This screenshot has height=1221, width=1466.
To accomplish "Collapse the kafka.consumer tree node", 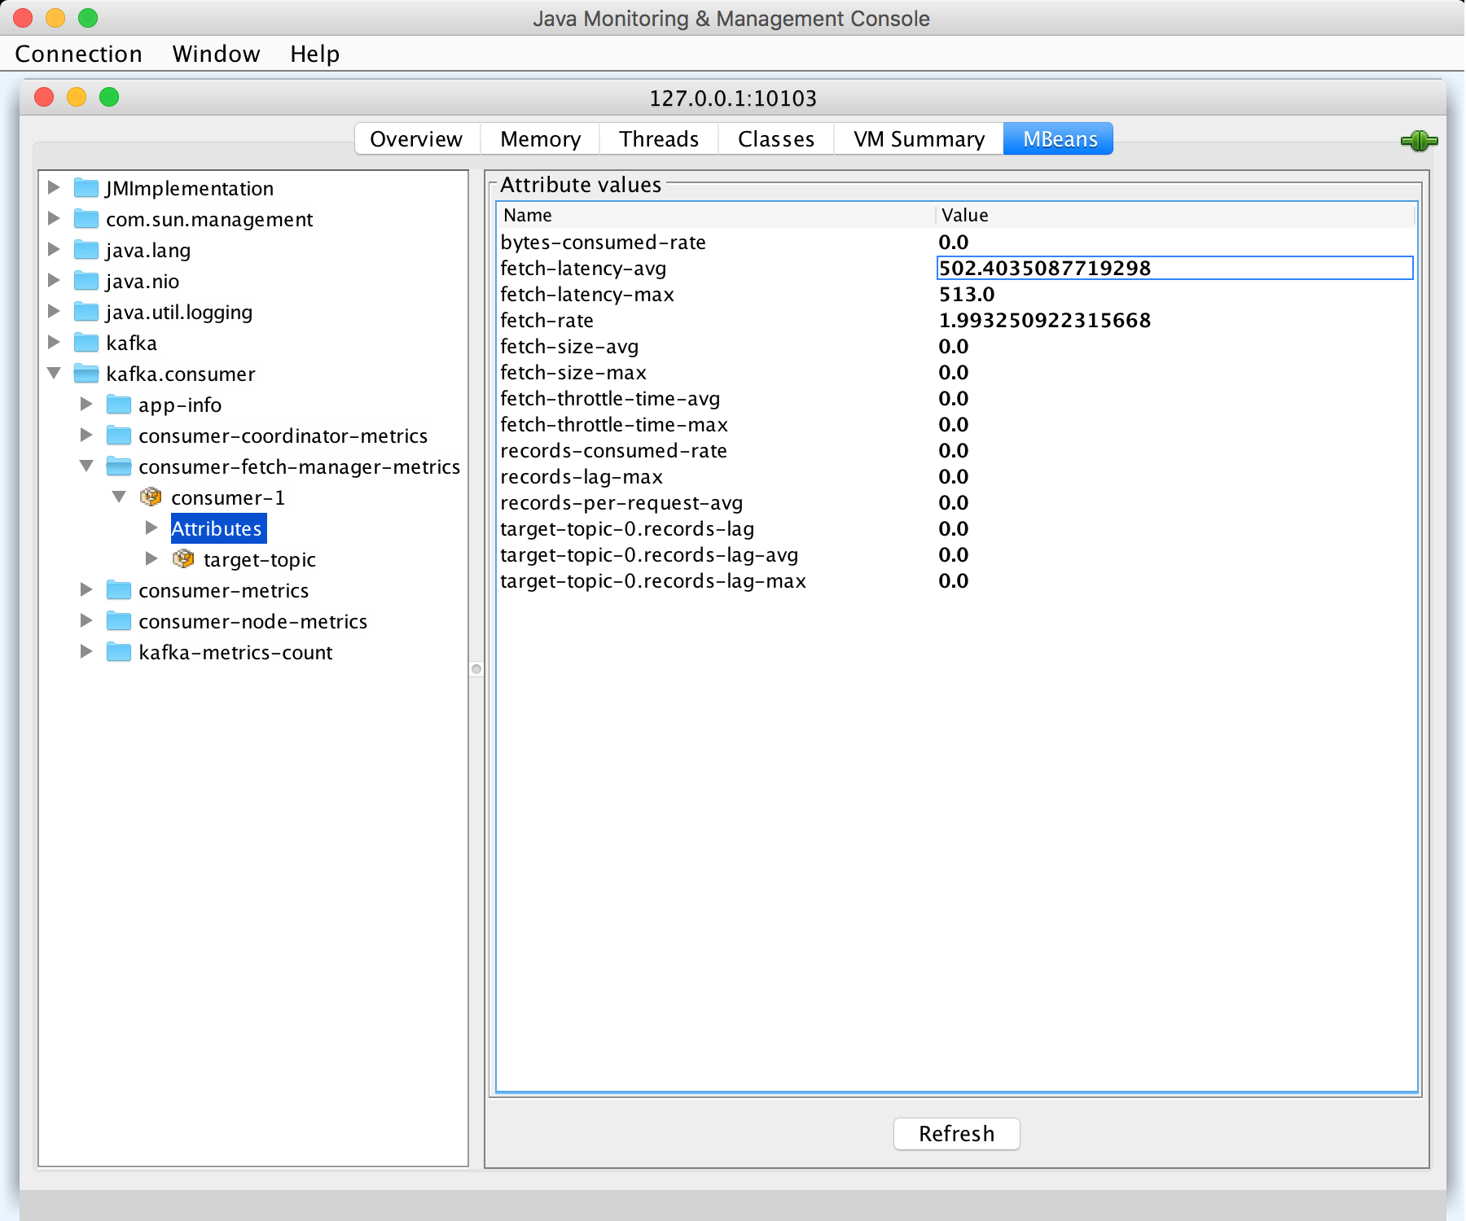I will point(54,373).
